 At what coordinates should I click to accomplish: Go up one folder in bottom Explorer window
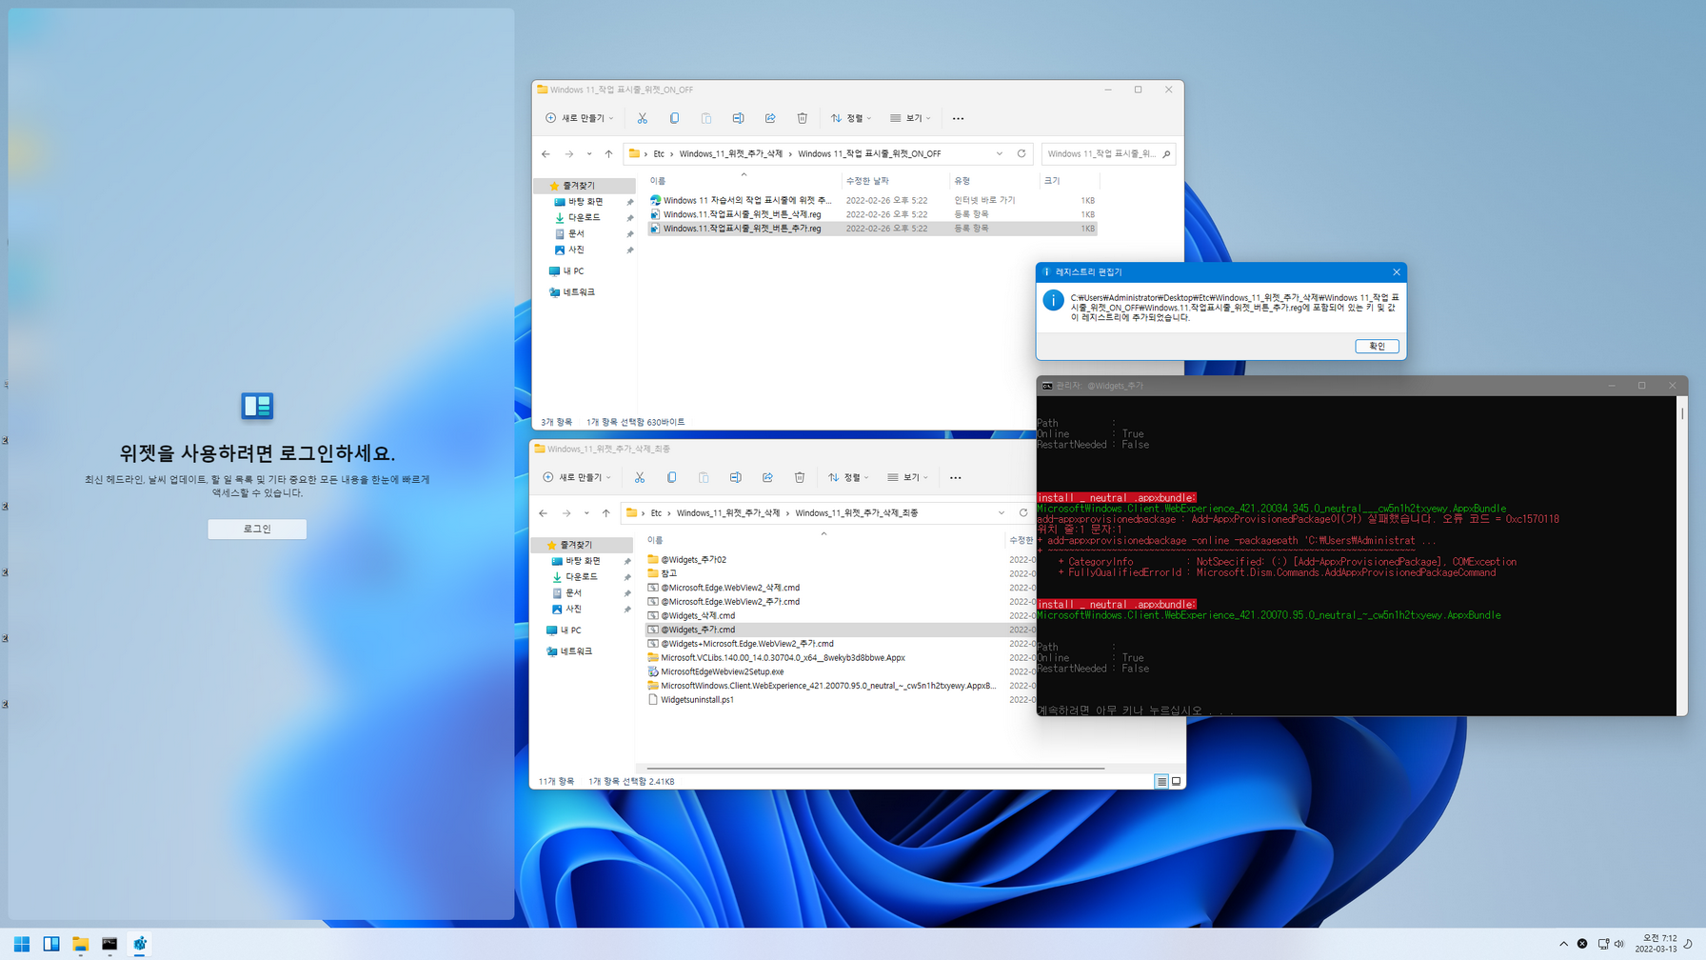605,512
